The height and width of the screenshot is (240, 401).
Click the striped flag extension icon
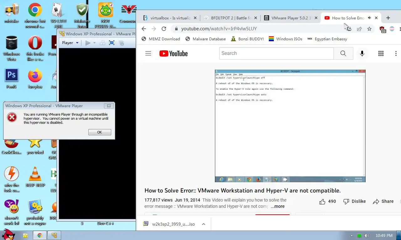pyautogui.click(x=392, y=29)
